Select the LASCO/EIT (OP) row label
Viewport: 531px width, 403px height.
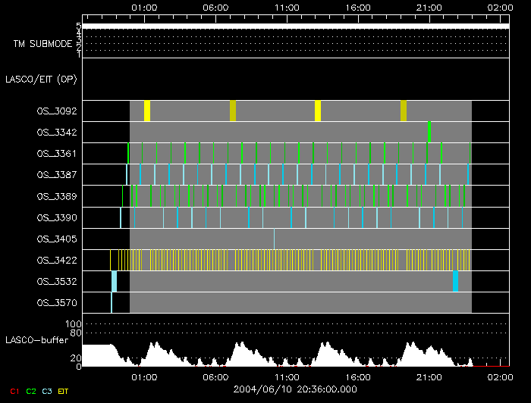pyautogui.click(x=40, y=79)
